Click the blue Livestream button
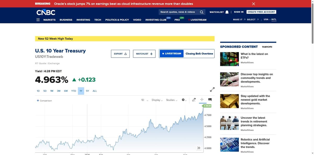The image size is (314, 155). [171, 54]
